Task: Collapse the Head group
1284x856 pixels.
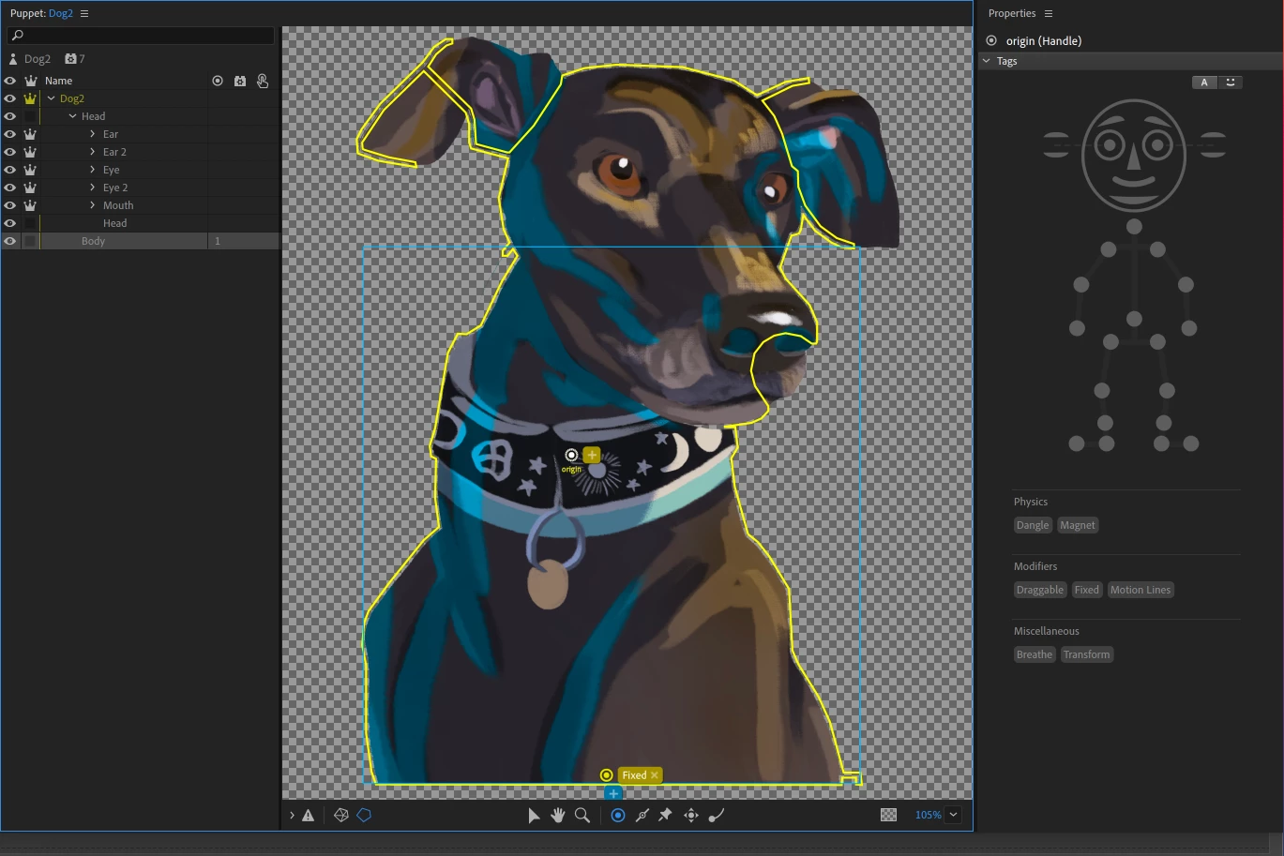Action: pos(72,116)
